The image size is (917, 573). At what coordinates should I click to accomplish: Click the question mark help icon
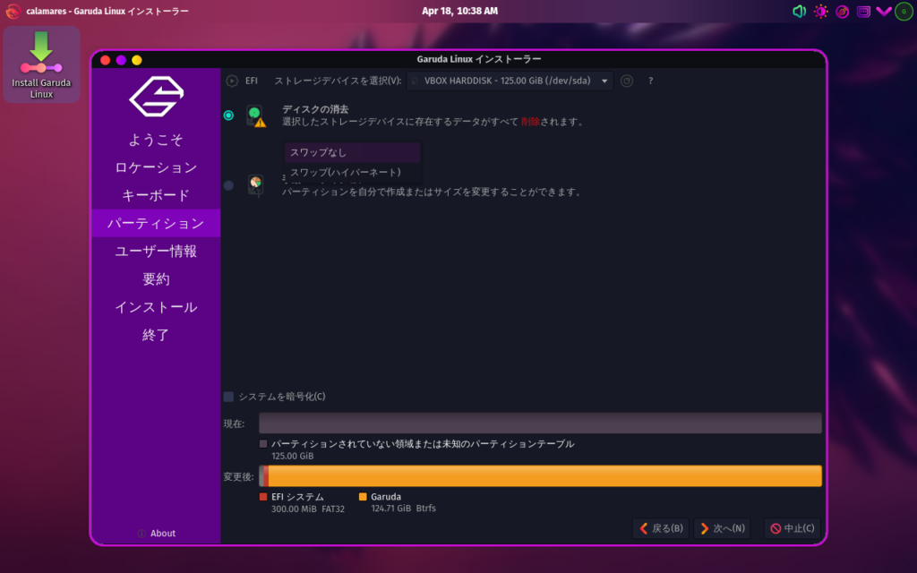[650, 81]
